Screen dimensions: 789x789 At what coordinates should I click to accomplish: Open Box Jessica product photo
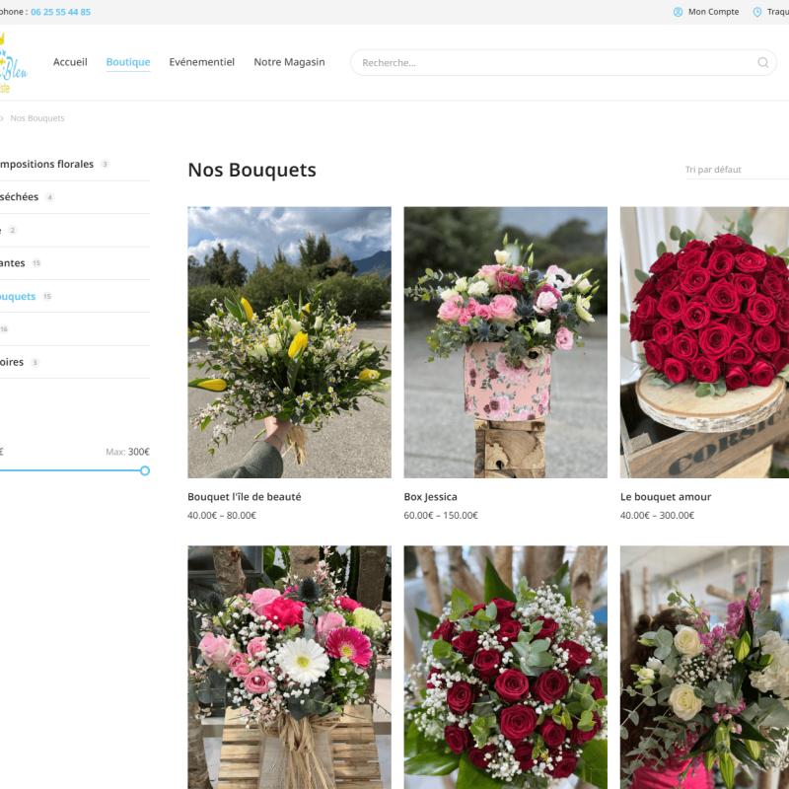click(505, 342)
